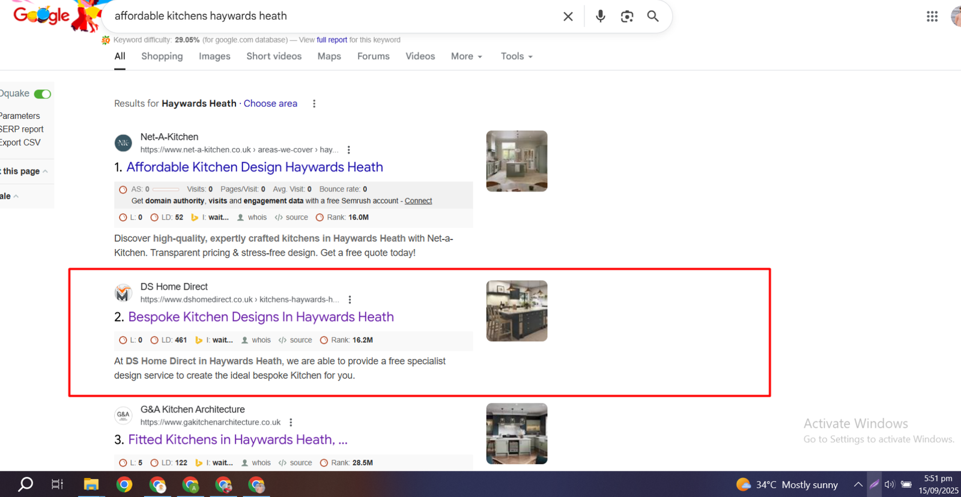Click the G&A Kitchen Architecture result thumbnail

517,433
